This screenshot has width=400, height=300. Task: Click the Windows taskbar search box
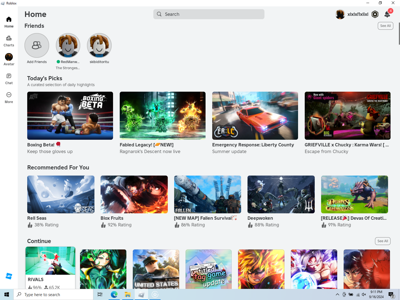[x=53, y=294]
